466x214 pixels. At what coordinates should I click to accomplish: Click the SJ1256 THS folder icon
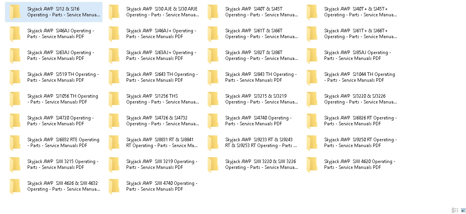click(x=114, y=100)
